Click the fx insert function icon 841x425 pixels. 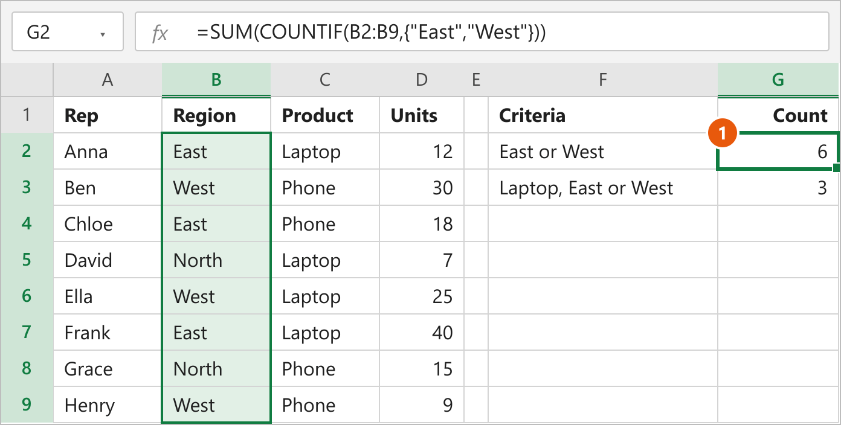[x=160, y=33]
